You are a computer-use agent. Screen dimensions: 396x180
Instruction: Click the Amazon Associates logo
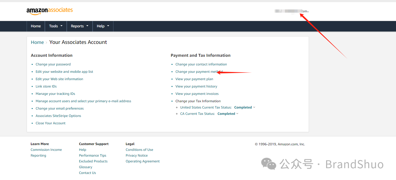coord(49,11)
